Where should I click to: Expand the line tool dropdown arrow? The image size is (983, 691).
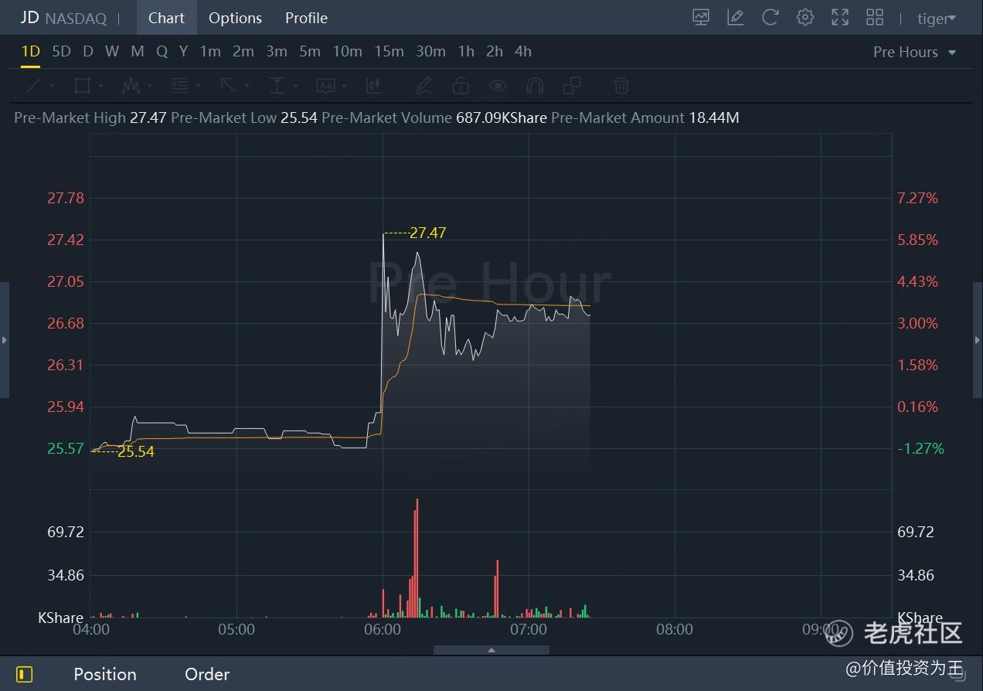(x=52, y=86)
